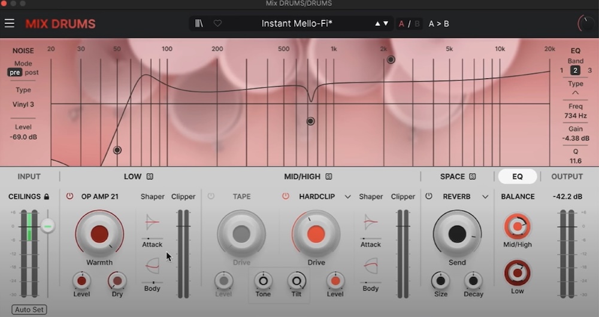Solo the SPACE section with S icon
This screenshot has width=599, height=317.
coord(473,176)
